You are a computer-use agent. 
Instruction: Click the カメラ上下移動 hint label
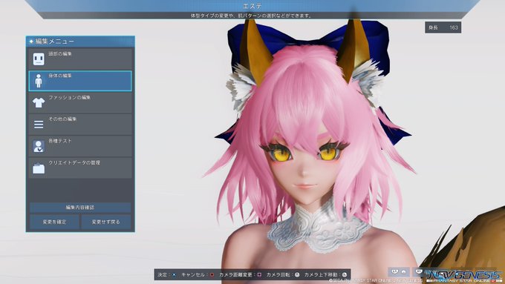point(321,275)
